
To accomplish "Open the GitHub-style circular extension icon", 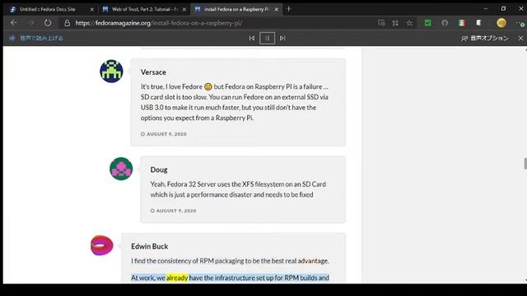I will [445, 23].
